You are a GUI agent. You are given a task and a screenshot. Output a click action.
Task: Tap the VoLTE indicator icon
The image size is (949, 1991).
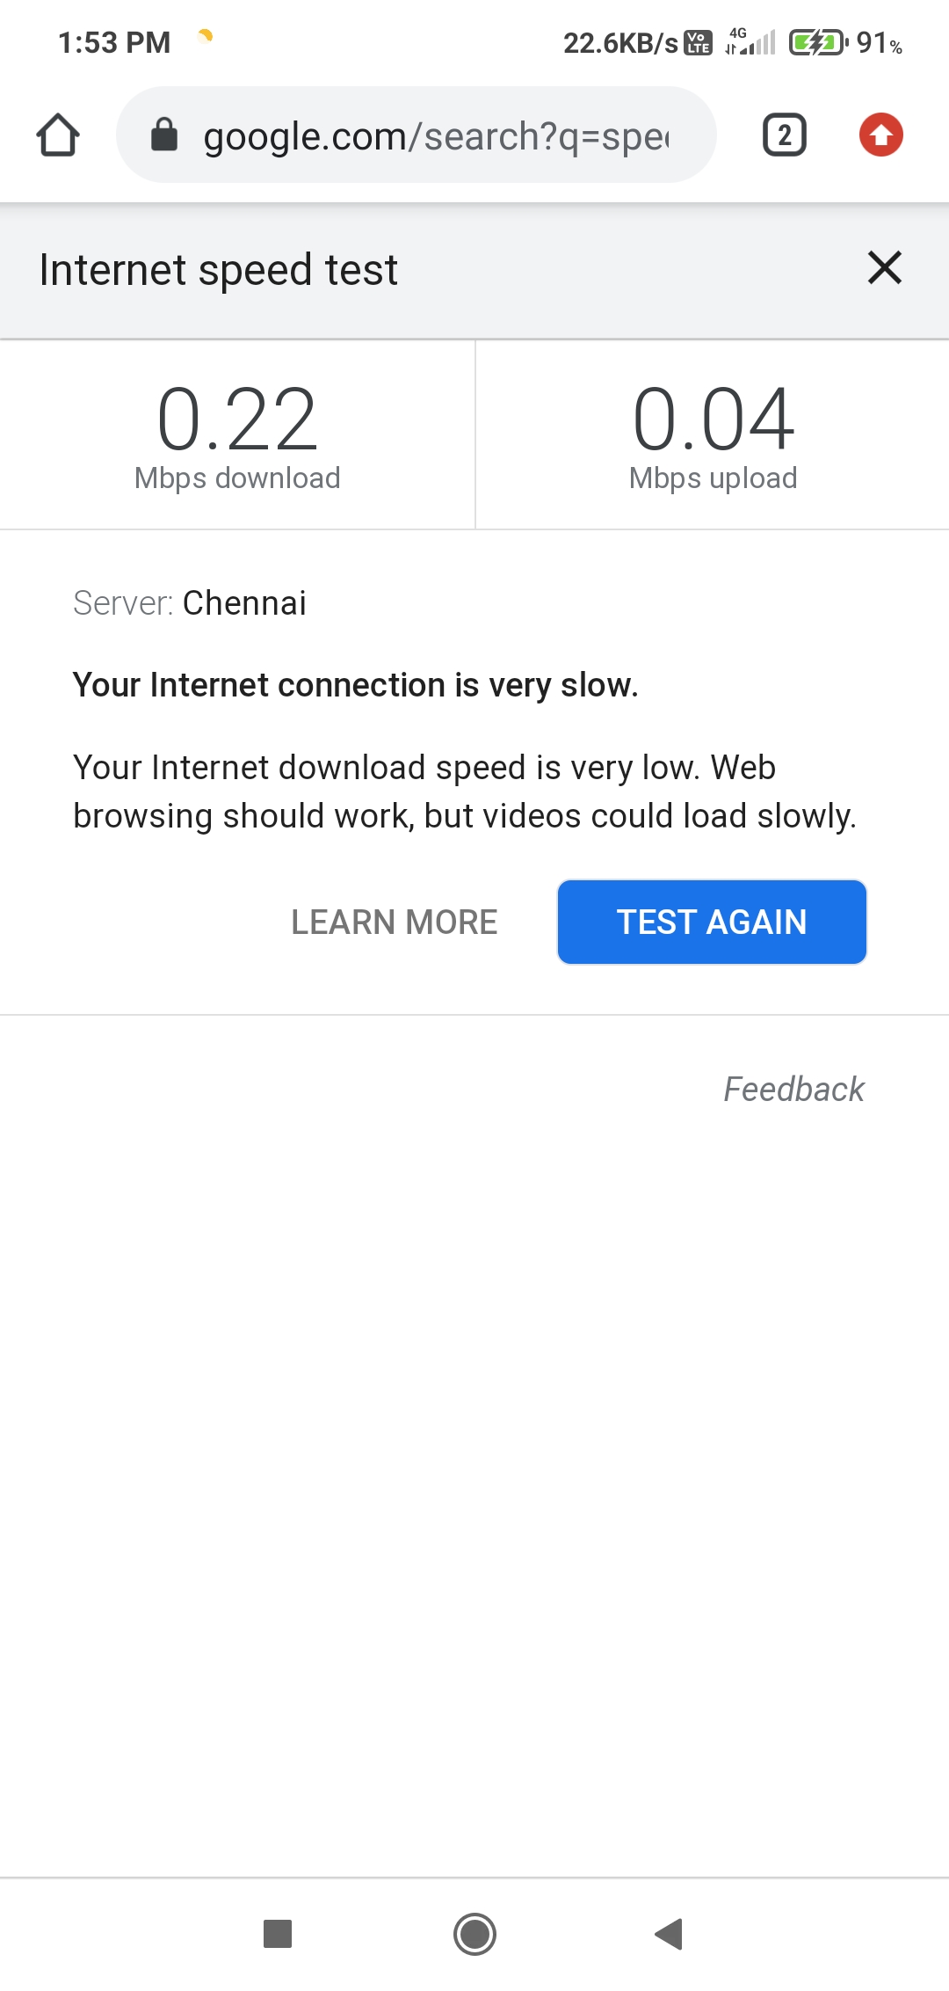click(x=699, y=42)
